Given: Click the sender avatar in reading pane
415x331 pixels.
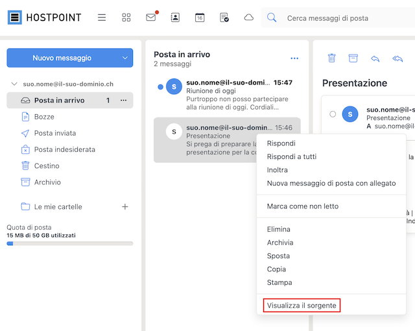Looking at the screenshot, I should (350, 114).
